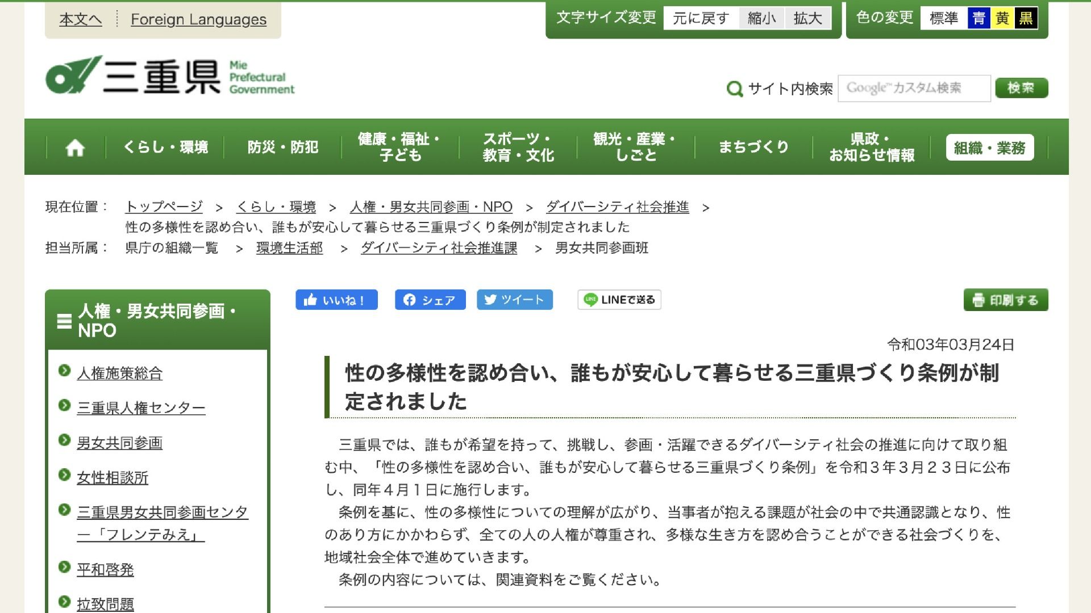1091x613 pixels.
Task: Expand the 人権・男女共同参画・NPO sidebar header
Action: [x=157, y=321]
